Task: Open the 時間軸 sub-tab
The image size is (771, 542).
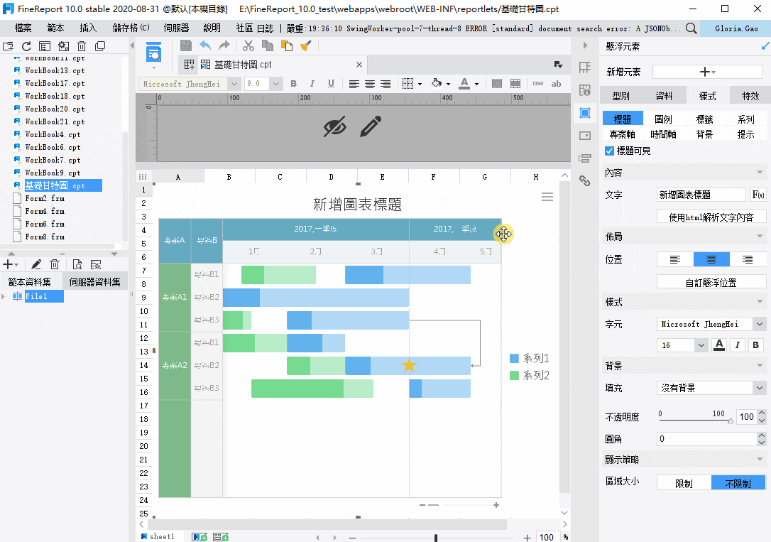Action: [x=663, y=134]
